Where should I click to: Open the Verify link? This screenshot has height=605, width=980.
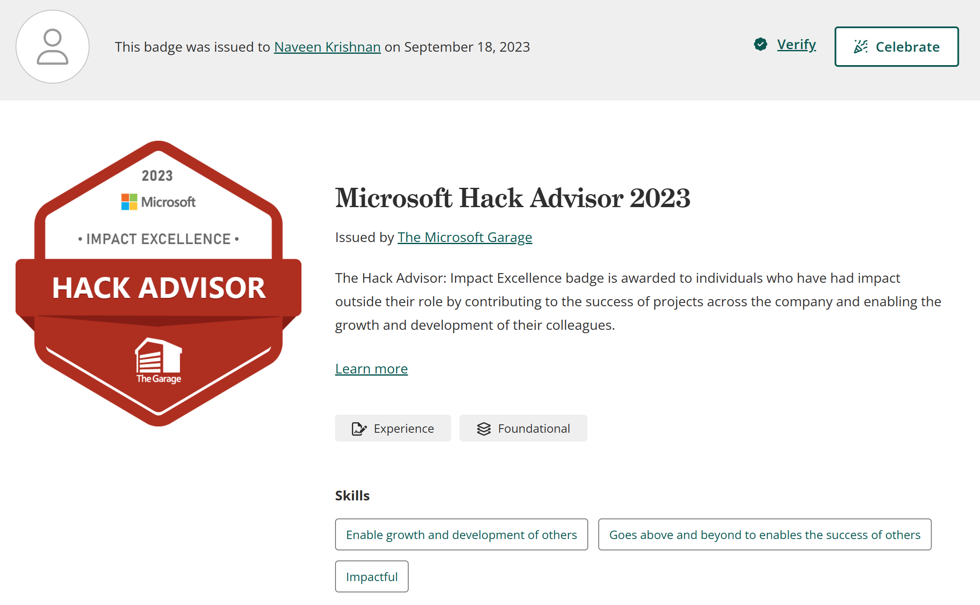tap(796, 45)
